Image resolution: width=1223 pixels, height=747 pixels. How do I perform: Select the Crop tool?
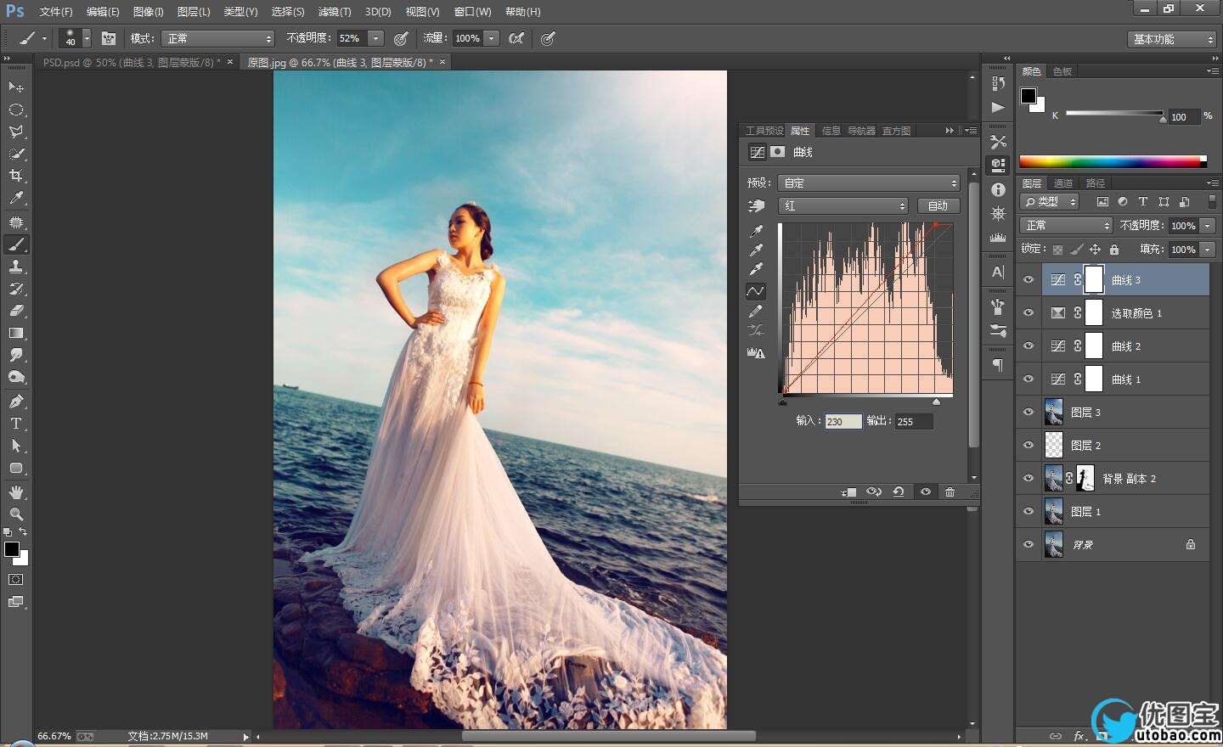tap(15, 176)
